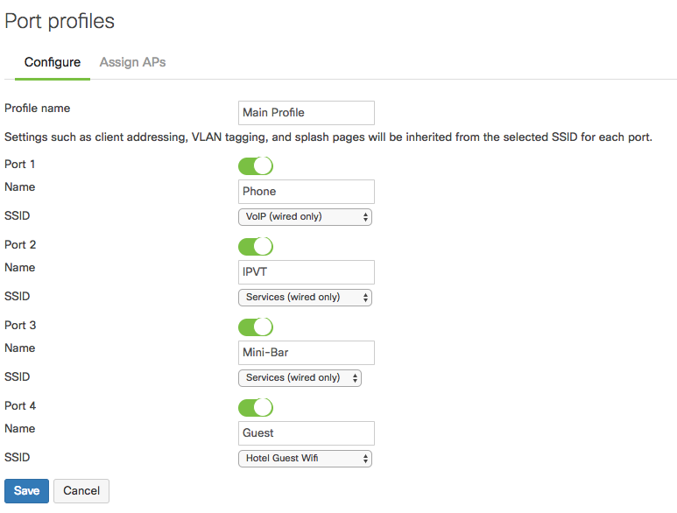Click the IPVT name input field
This screenshot has width=677, height=513.
[x=307, y=272]
